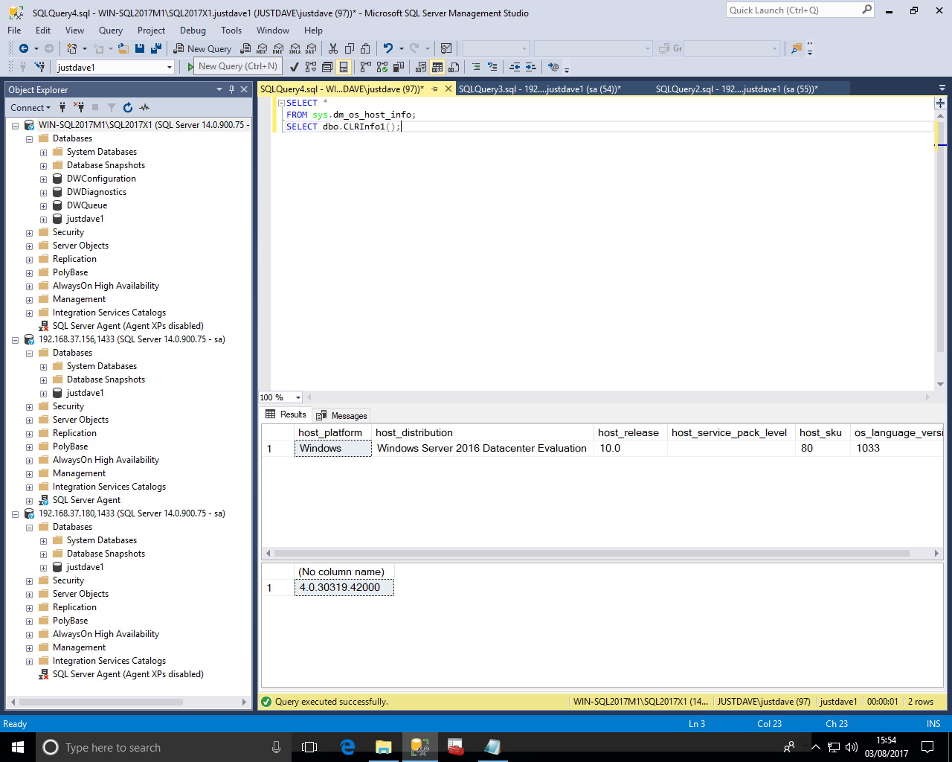Toggle Results to Grid output mode
This screenshot has height=762, width=952.
click(437, 67)
